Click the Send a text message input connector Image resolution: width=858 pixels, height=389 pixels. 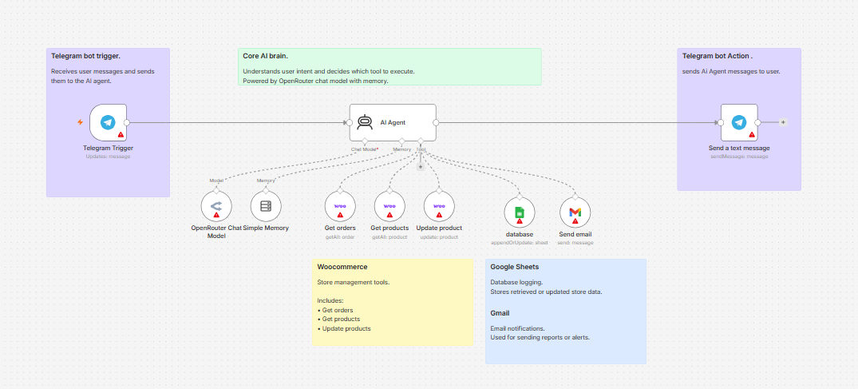[721, 123]
